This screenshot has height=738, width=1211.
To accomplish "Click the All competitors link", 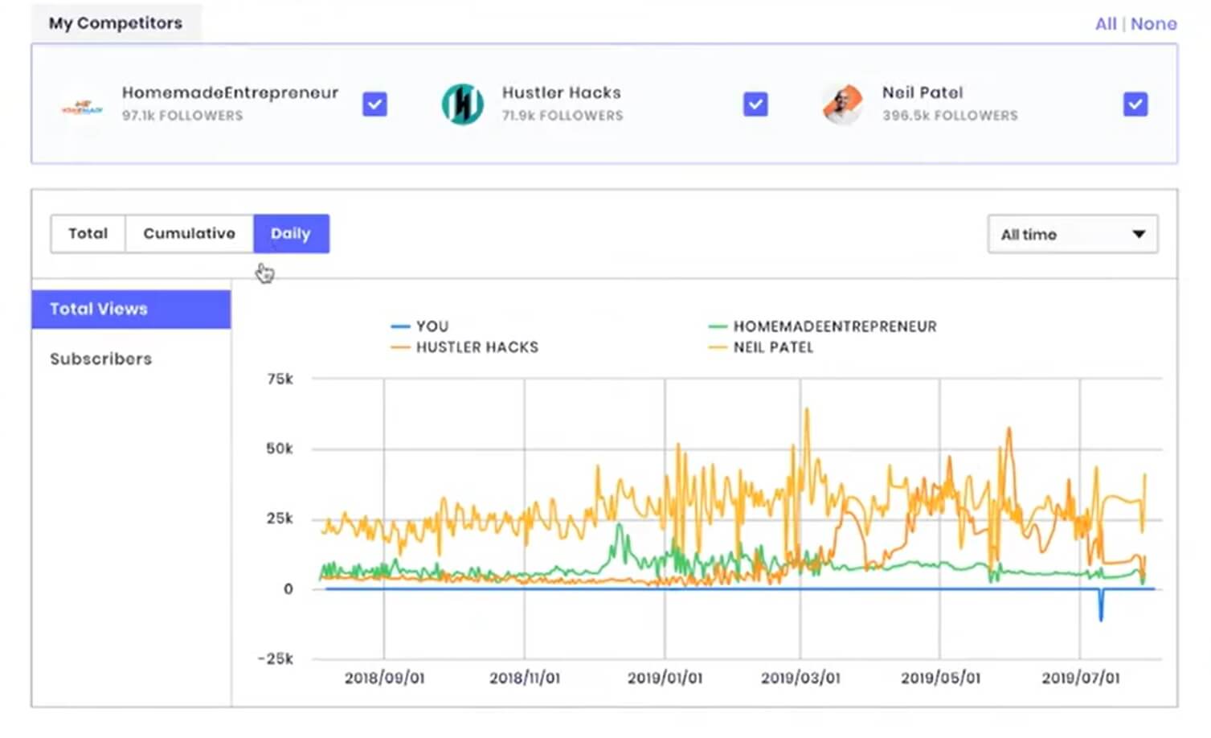I will [1106, 24].
